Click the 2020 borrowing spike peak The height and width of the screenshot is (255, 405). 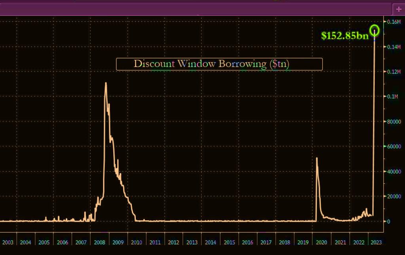317,158
